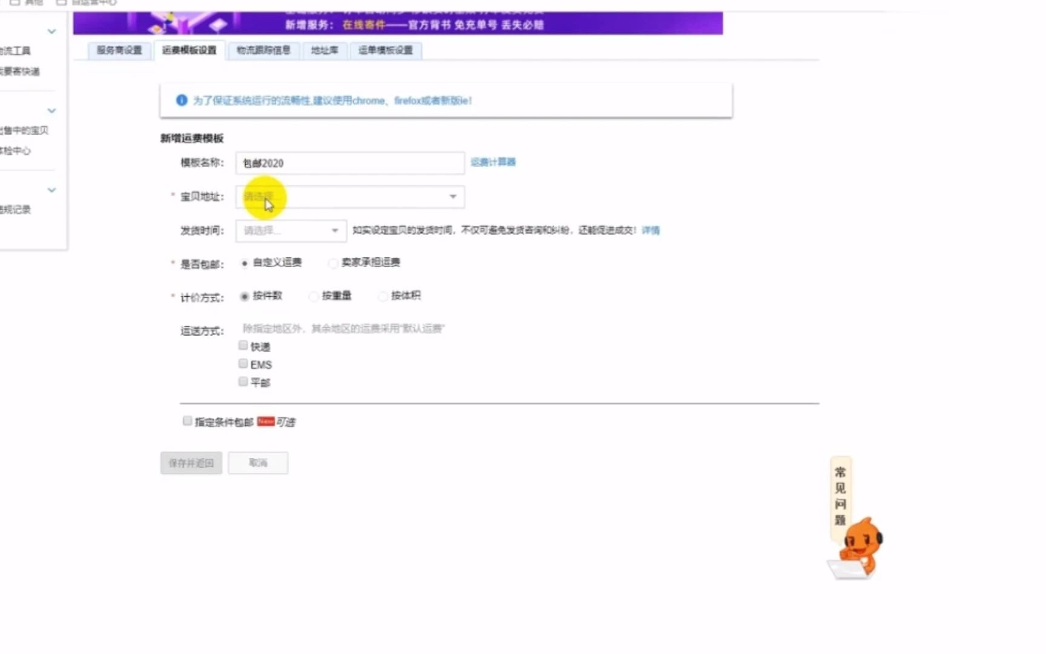Open the 详情 link after the shipping hint
Screen dimensions: 1046x654
click(651, 231)
